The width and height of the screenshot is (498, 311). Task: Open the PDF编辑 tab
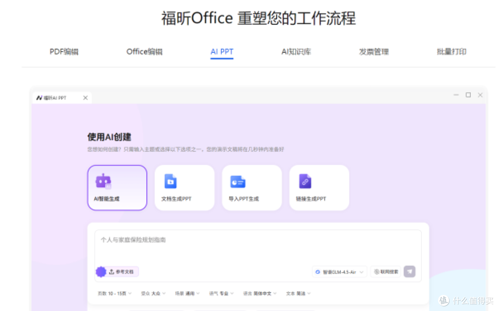pyautogui.click(x=64, y=52)
